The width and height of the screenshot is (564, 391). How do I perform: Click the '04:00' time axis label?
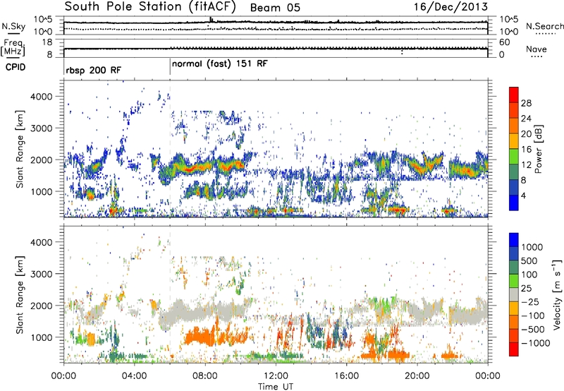coord(134,376)
